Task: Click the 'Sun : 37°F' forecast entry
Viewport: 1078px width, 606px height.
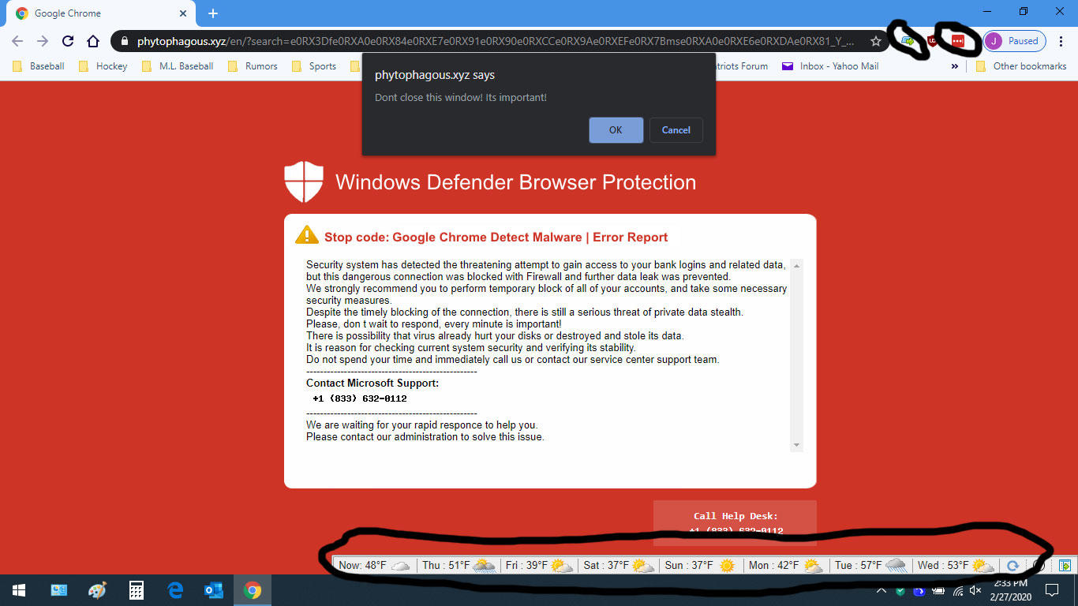Action: click(x=700, y=565)
